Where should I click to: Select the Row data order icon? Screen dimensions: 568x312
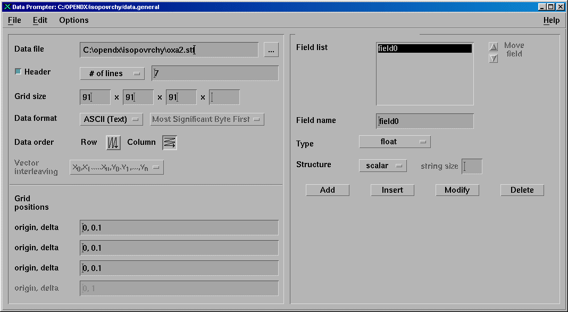113,143
